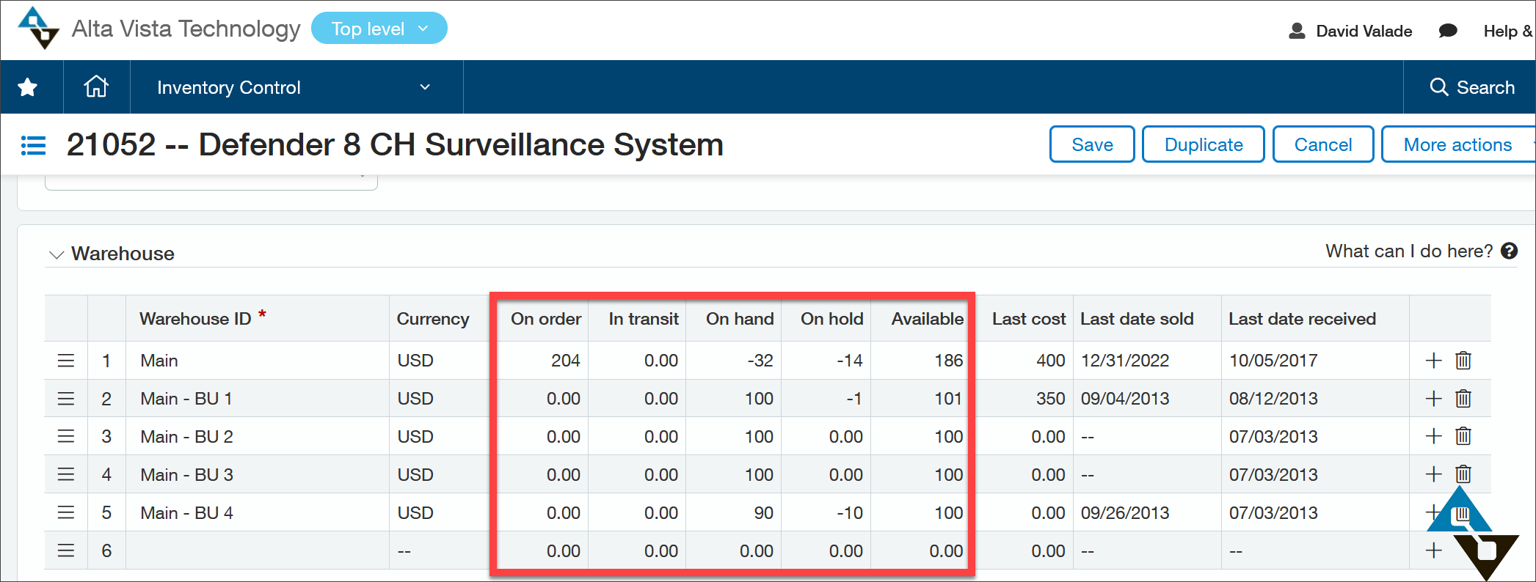Delete the Main - BU 3 row
Viewport: 1536px width, 582px height.
(x=1463, y=475)
